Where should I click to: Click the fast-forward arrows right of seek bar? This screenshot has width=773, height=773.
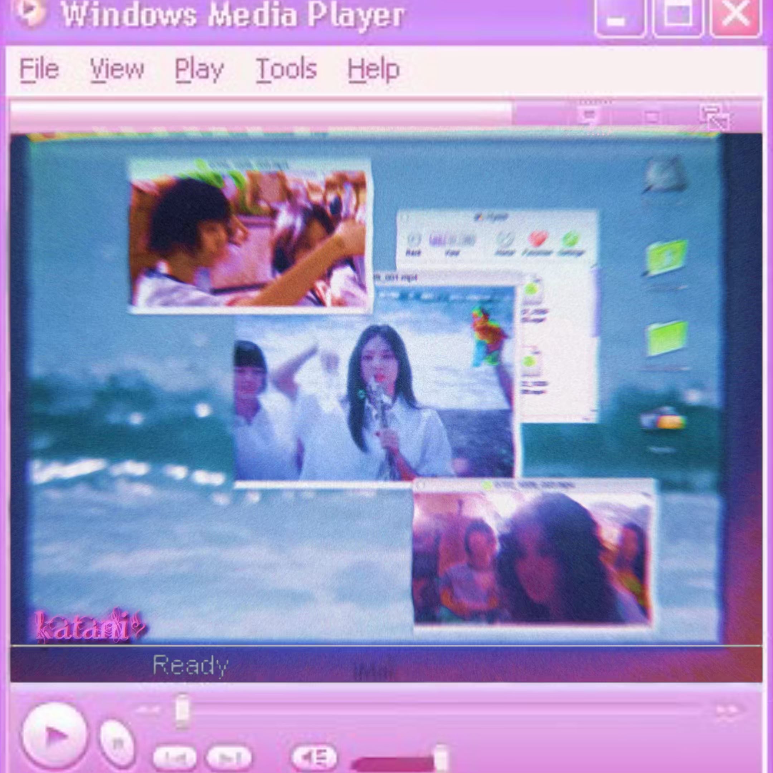727,711
